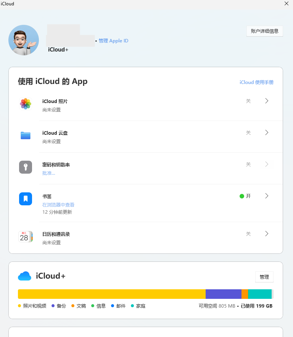Click the purple 备份 legend dot

tap(53, 306)
